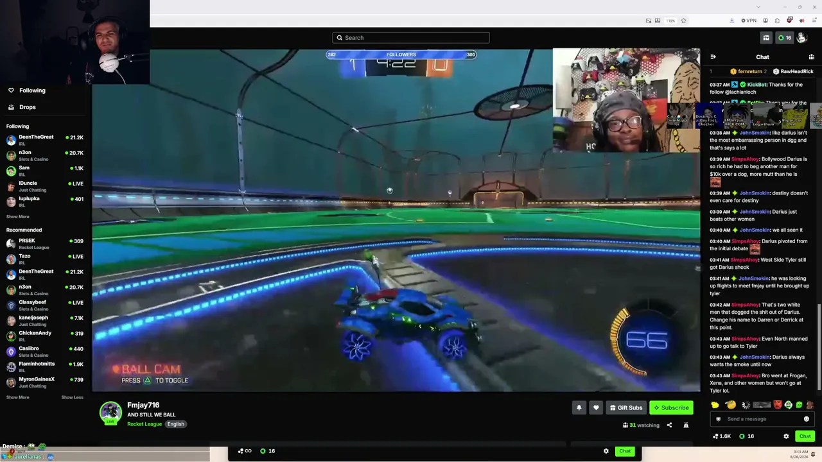Bookmark the page with the star icon
This screenshot has height=462, width=822.
point(684,21)
